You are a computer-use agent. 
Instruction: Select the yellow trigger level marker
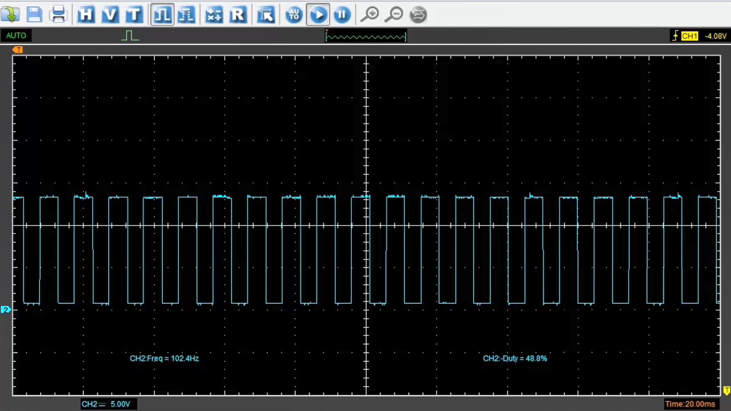726,390
